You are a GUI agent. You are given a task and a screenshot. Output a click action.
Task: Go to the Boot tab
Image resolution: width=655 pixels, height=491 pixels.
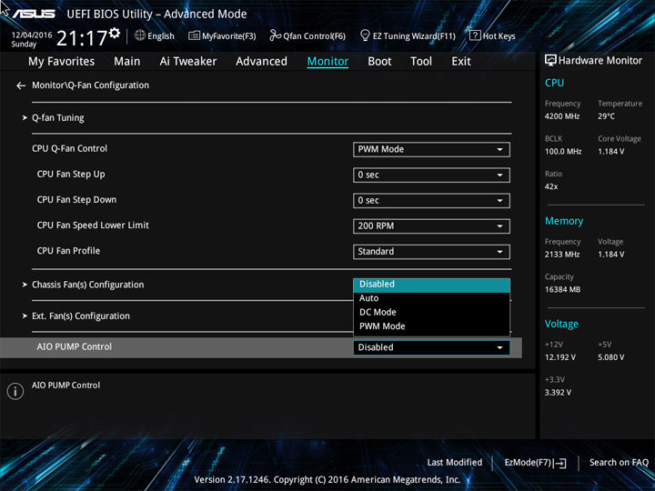click(379, 62)
